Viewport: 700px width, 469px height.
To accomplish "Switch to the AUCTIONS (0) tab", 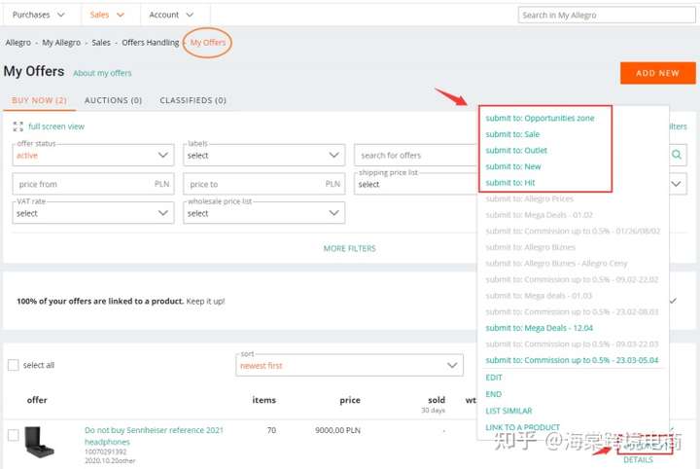I will point(114,100).
